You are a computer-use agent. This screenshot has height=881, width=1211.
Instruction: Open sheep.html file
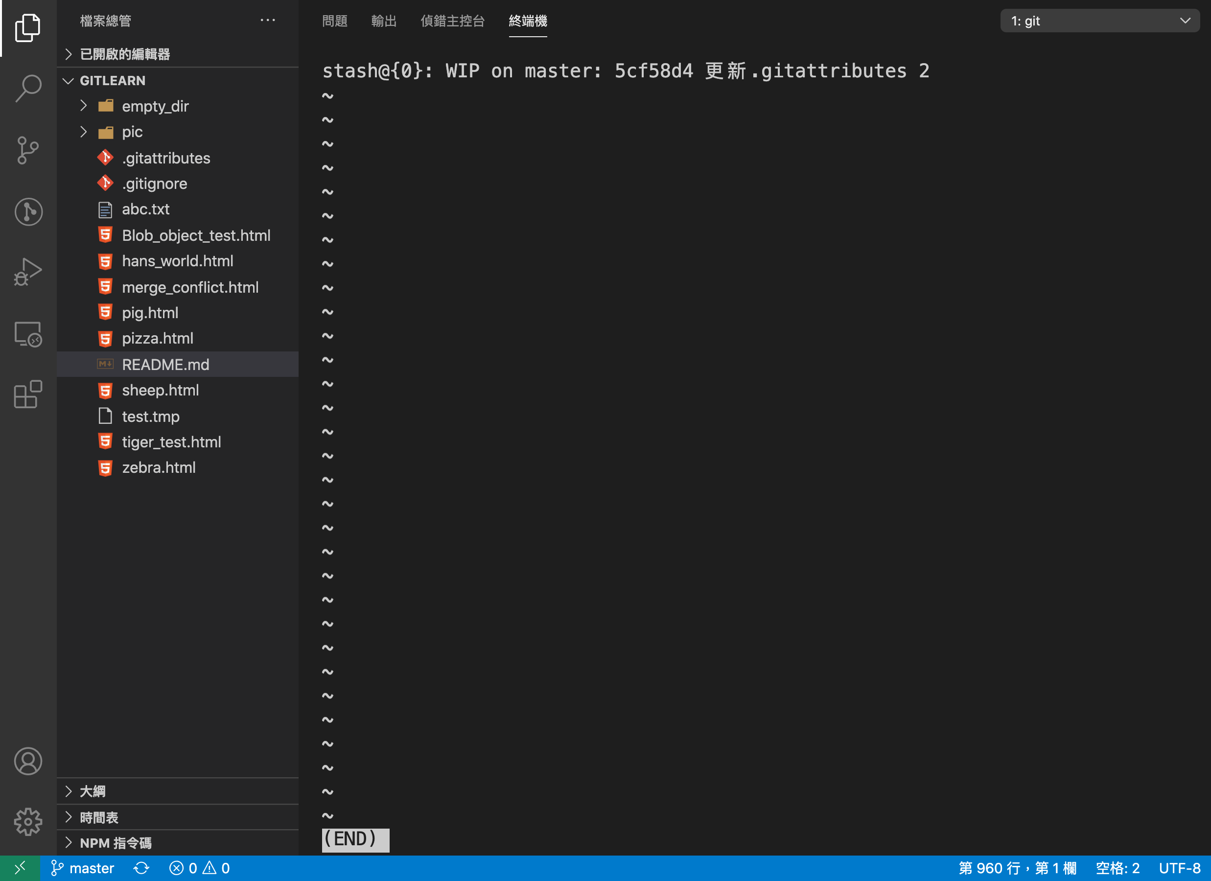[177, 390]
